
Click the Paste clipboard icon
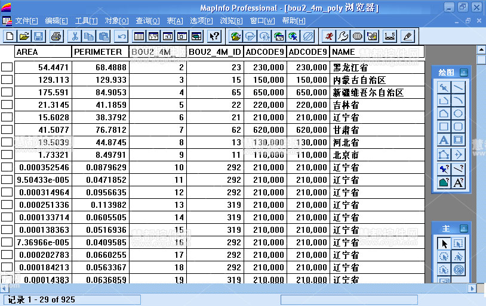[x=103, y=36]
